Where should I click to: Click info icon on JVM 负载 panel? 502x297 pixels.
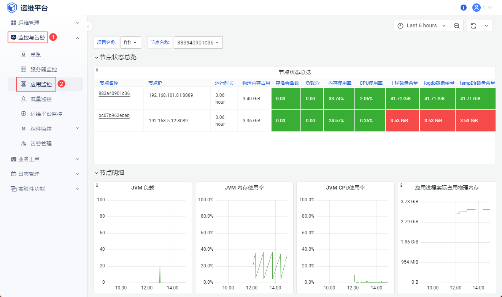pyautogui.click(x=97, y=185)
